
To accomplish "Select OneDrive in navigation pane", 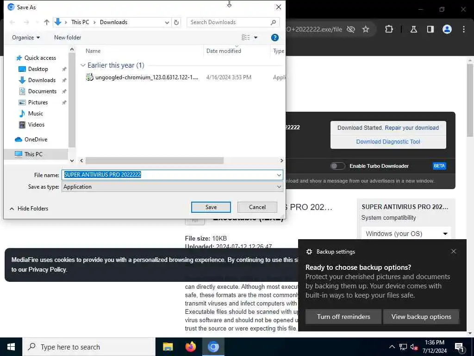I will click(x=36, y=139).
